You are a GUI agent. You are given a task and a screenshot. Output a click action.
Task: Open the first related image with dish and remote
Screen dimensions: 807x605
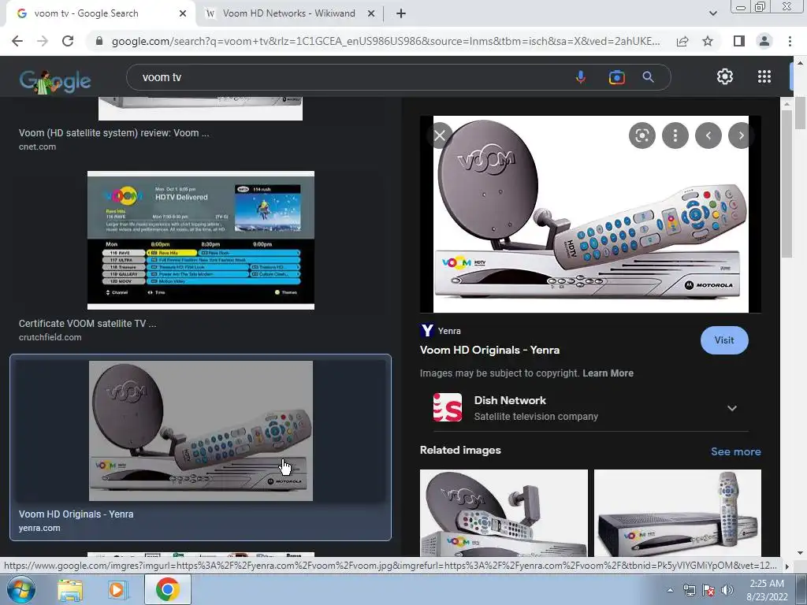point(504,513)
